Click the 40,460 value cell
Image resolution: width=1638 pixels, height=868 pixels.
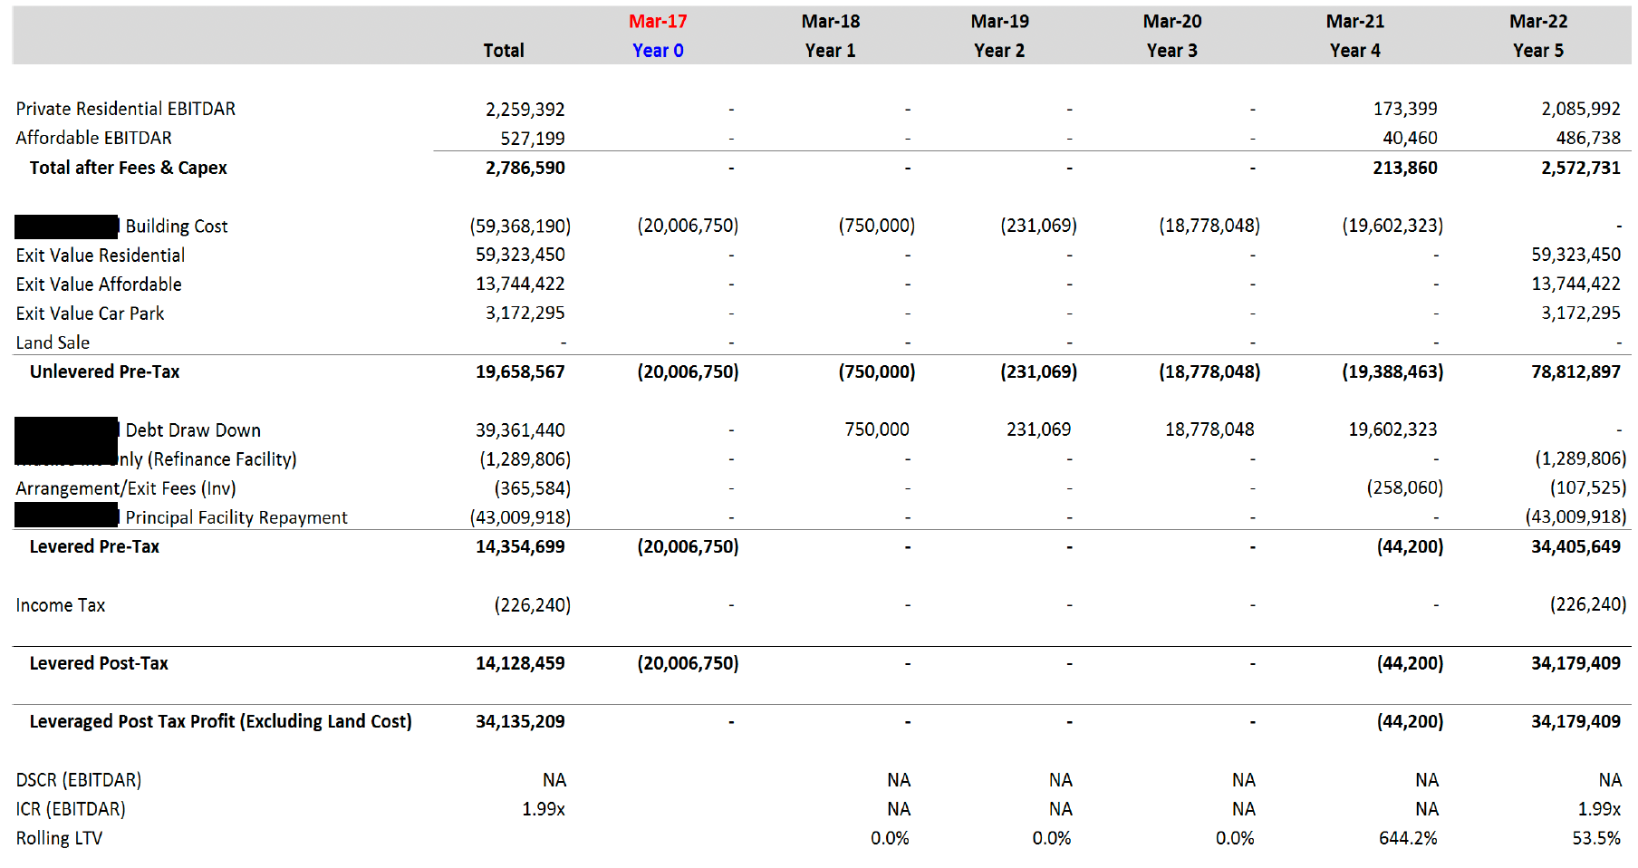1410,138
